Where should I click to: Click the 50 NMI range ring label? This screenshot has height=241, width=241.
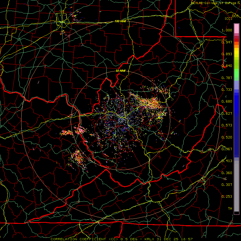click(120, 71)
